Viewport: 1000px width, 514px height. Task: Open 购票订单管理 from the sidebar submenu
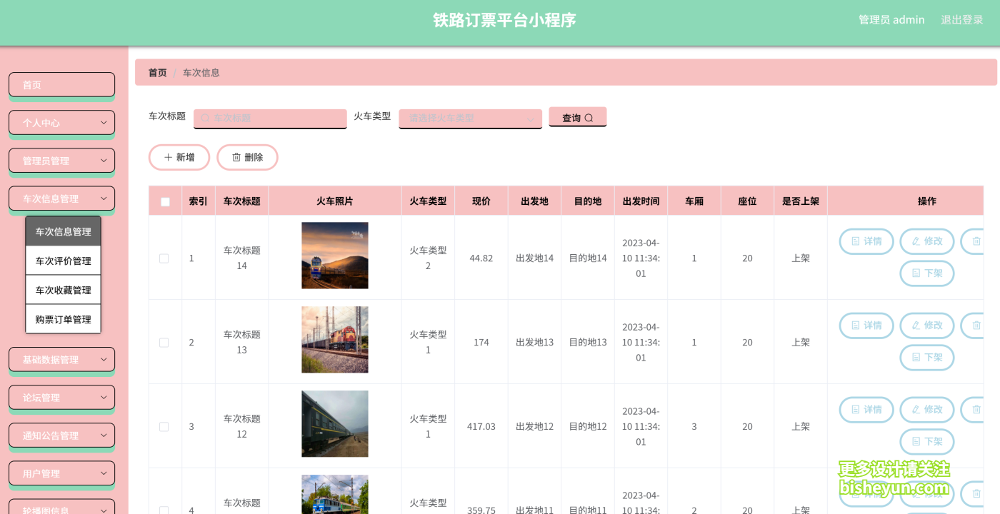(x=63, y=318)
